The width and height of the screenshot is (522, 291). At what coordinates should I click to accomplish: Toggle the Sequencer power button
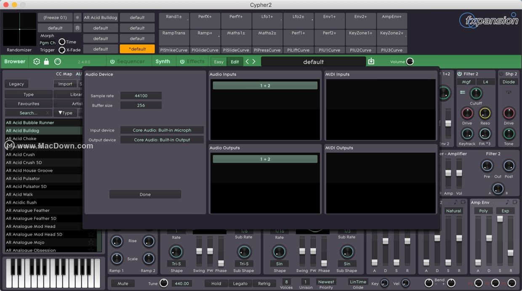pos(112,61)
